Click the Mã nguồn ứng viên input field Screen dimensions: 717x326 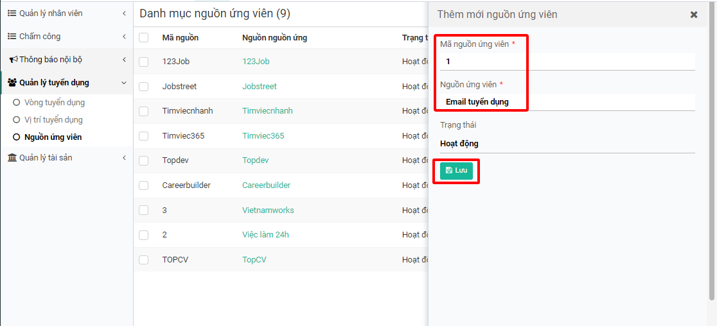[x=567, y=62]
